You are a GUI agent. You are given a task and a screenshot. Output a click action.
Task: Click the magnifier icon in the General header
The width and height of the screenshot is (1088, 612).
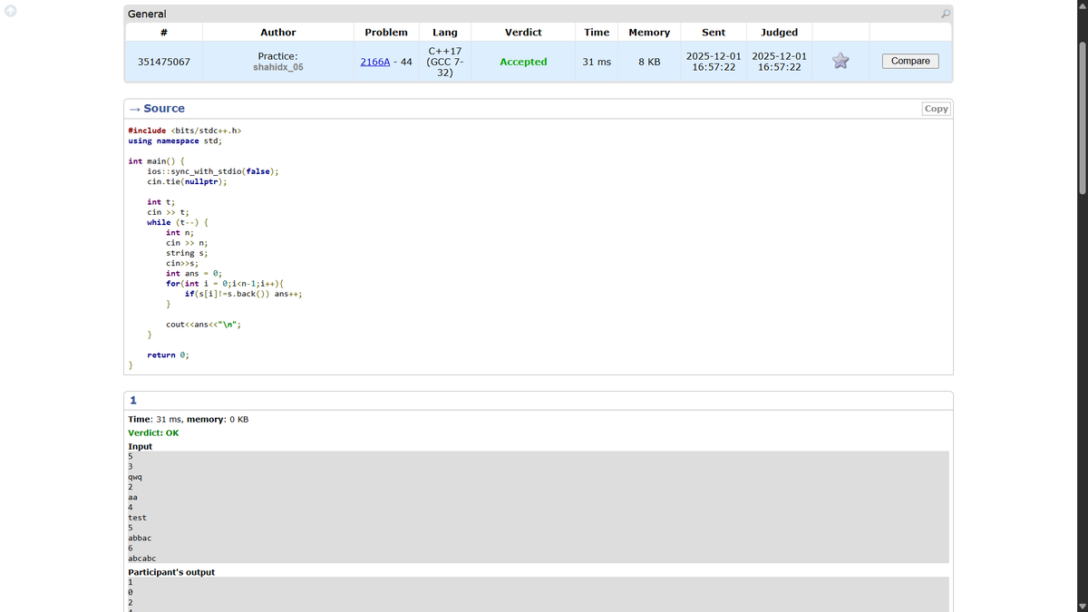(x=946, y=14)
